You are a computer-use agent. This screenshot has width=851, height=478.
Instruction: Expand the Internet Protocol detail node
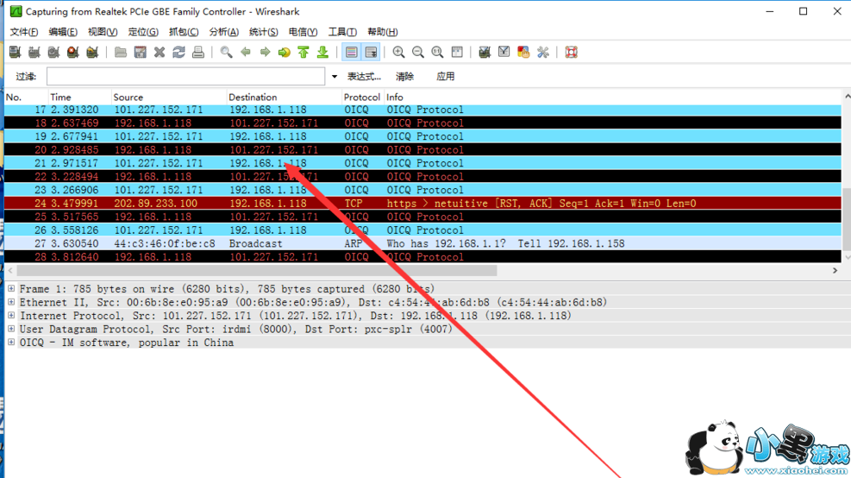pos(11,316)
